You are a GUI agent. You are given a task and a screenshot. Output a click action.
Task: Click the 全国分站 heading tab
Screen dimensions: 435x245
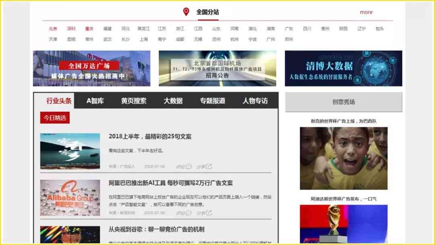[208, 12]
